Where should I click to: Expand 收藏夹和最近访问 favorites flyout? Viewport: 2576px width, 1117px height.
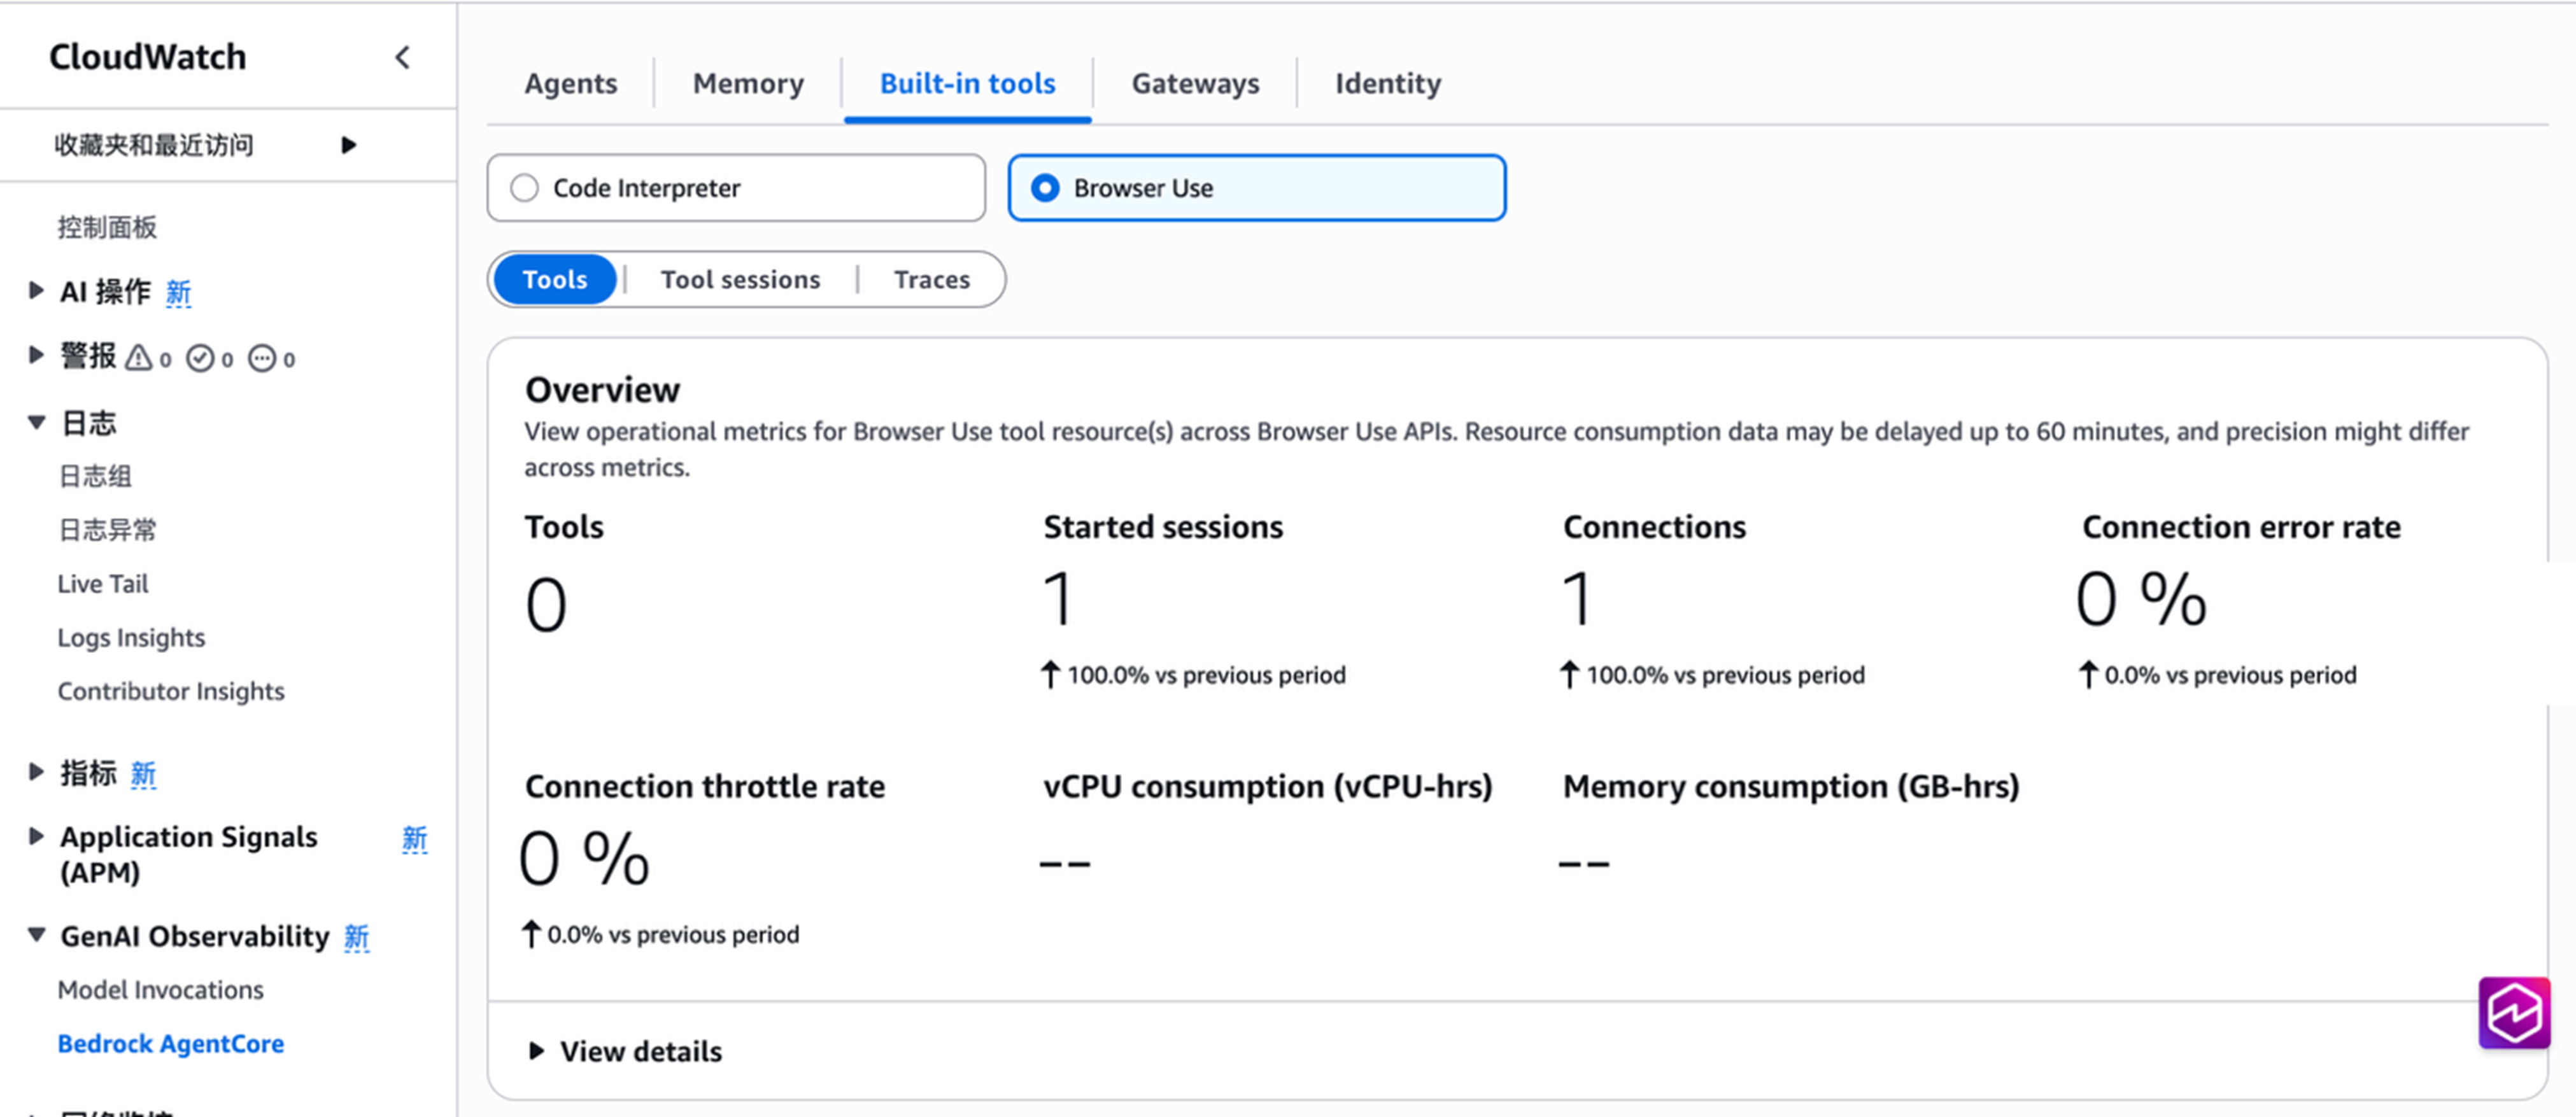tap(348, 145)
